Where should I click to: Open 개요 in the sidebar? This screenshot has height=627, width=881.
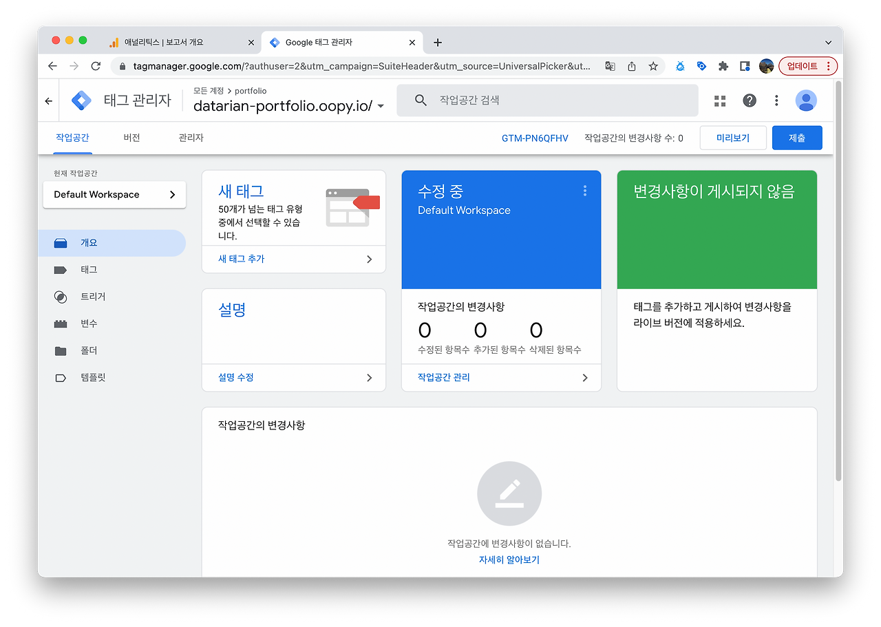(x=112, y=243)
